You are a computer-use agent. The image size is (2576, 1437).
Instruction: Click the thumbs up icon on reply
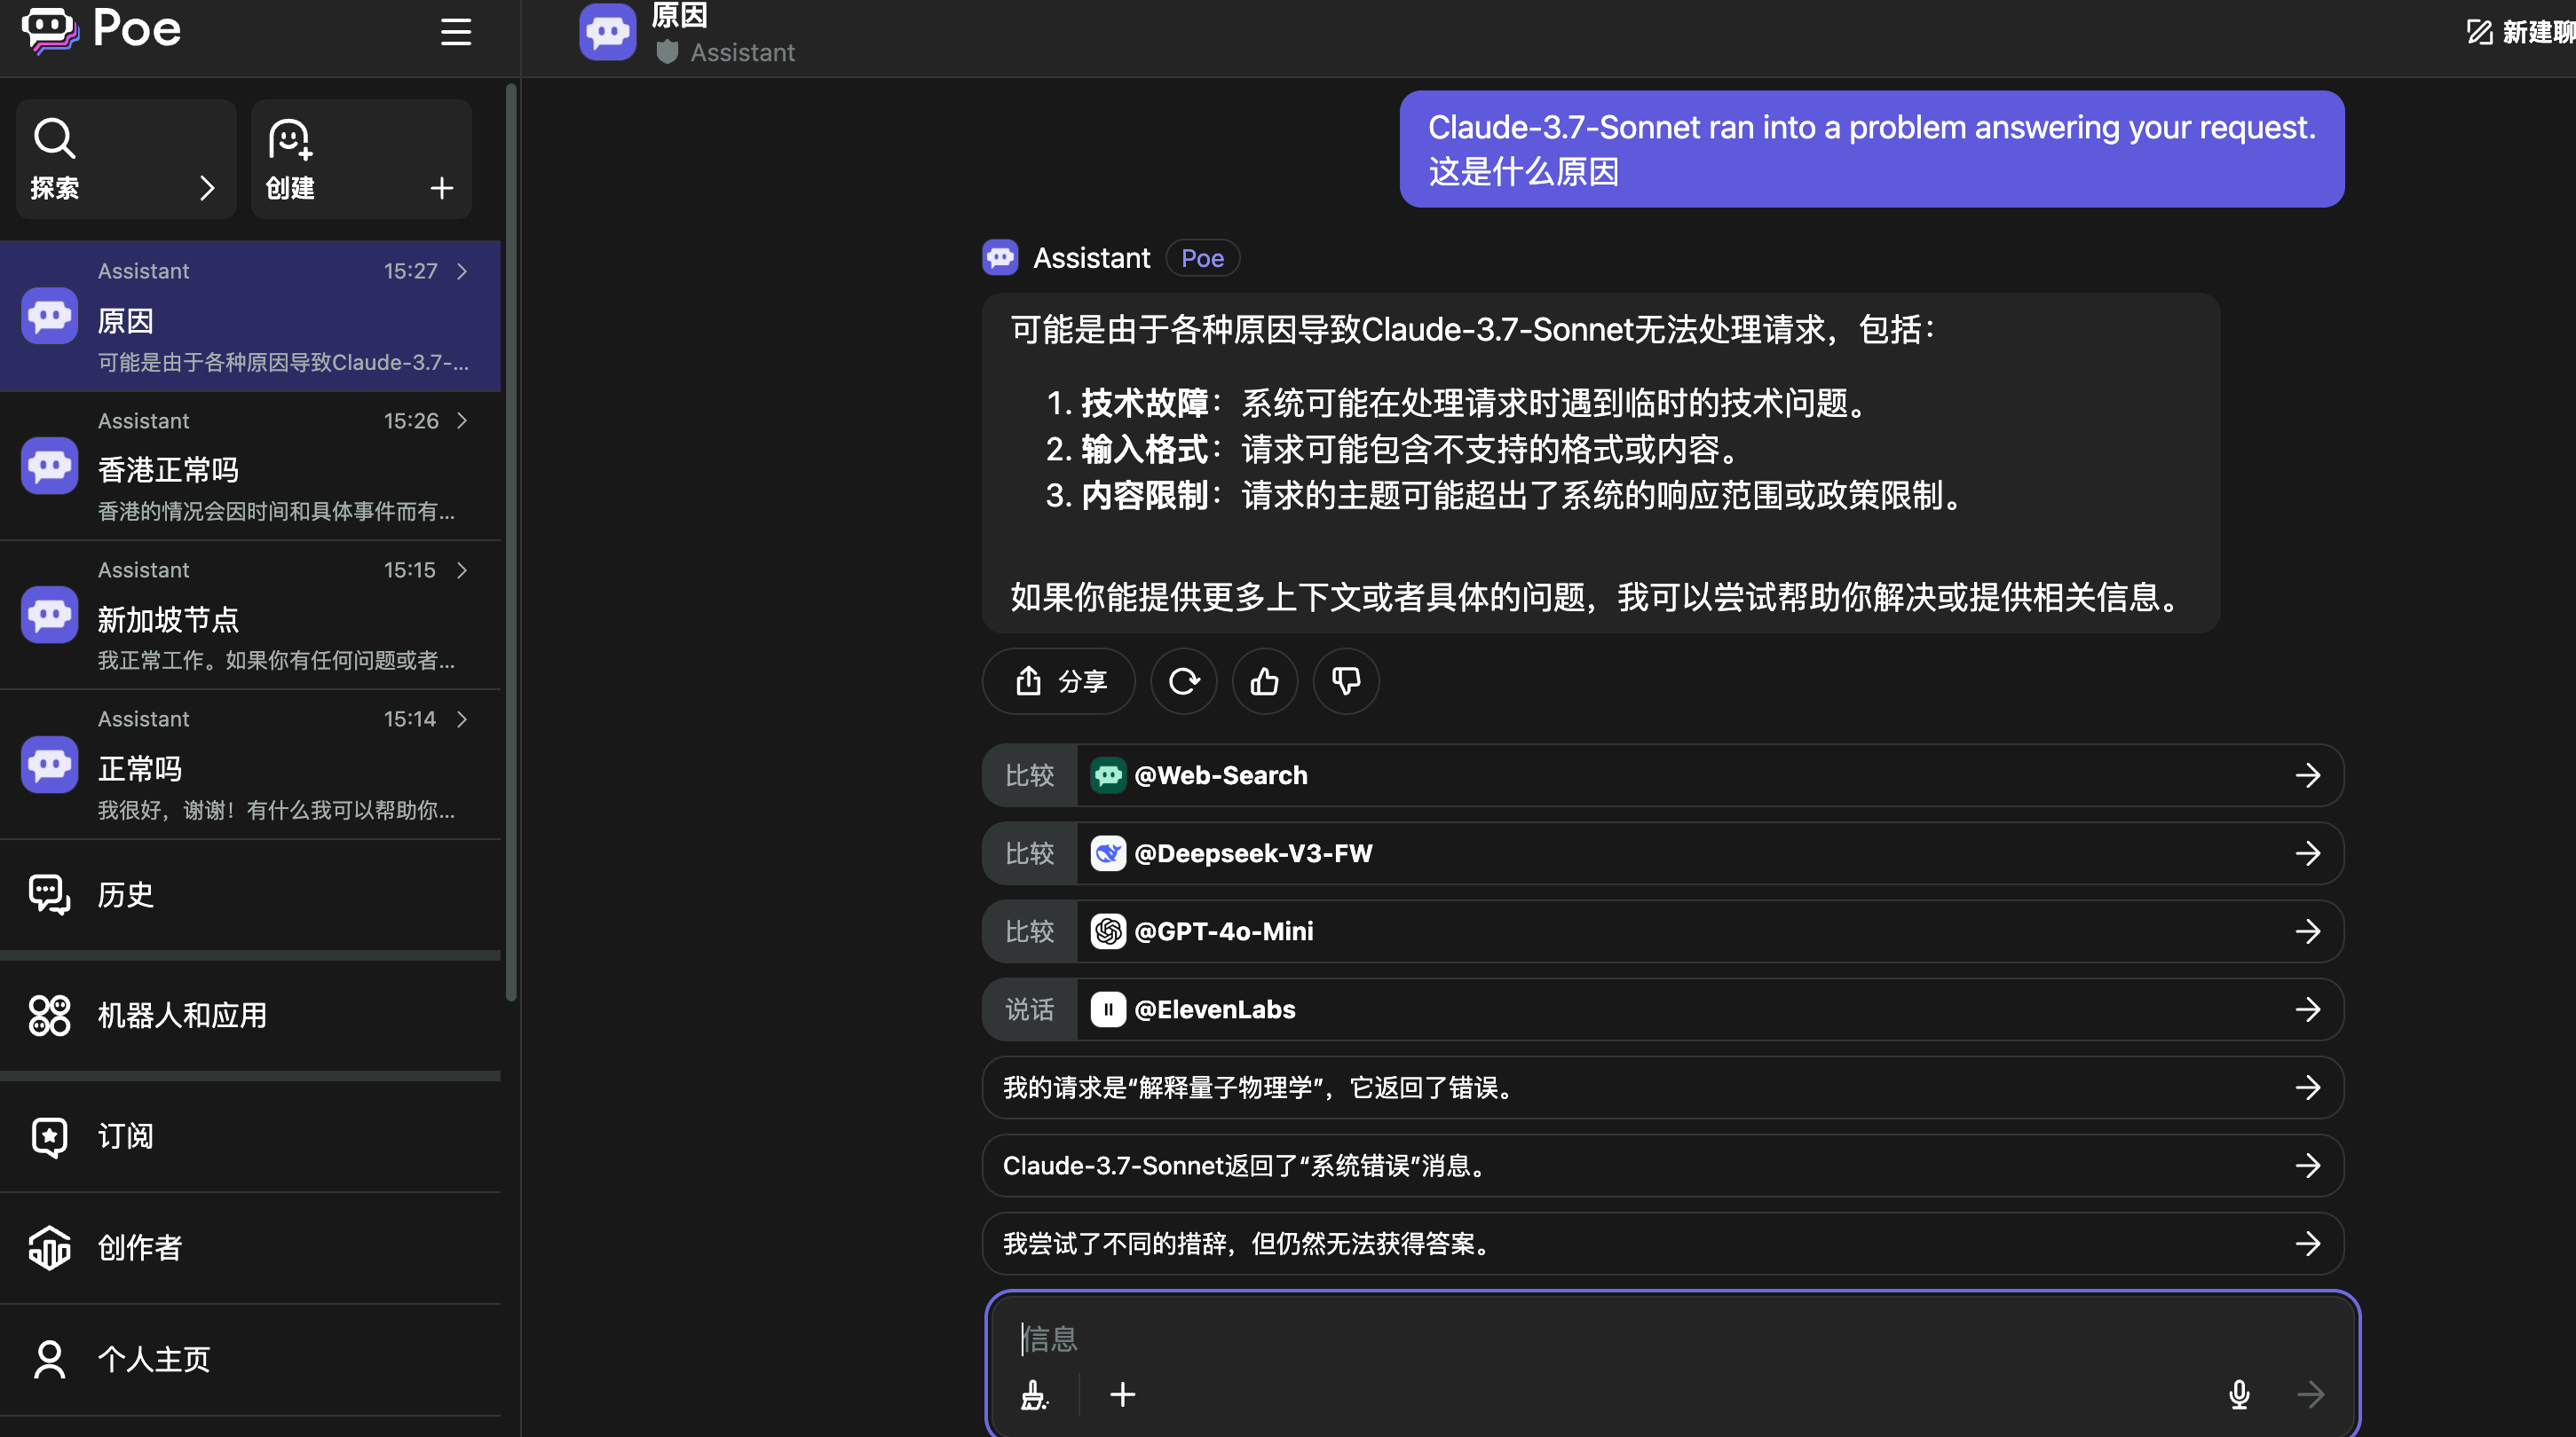[x=1264, y=681]
